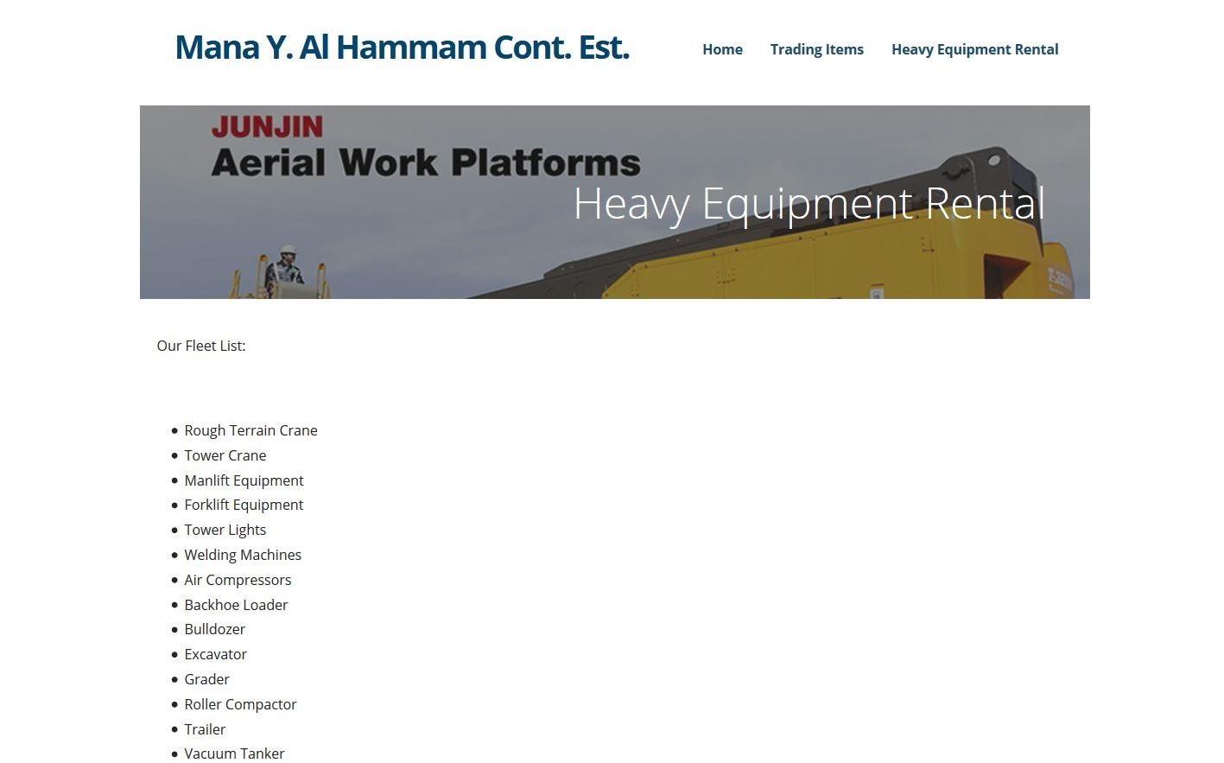Click the Mana Y. Al Hammam Cont. Est. site title
This screenshot has height=763, width=1224.
402,48
